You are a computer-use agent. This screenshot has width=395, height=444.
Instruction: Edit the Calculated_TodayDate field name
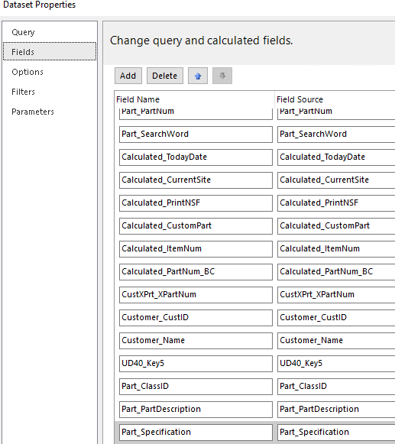point(196,157)
